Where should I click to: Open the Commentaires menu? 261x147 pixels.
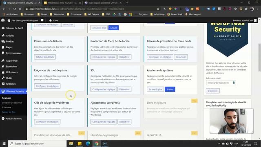coord(13,53)
